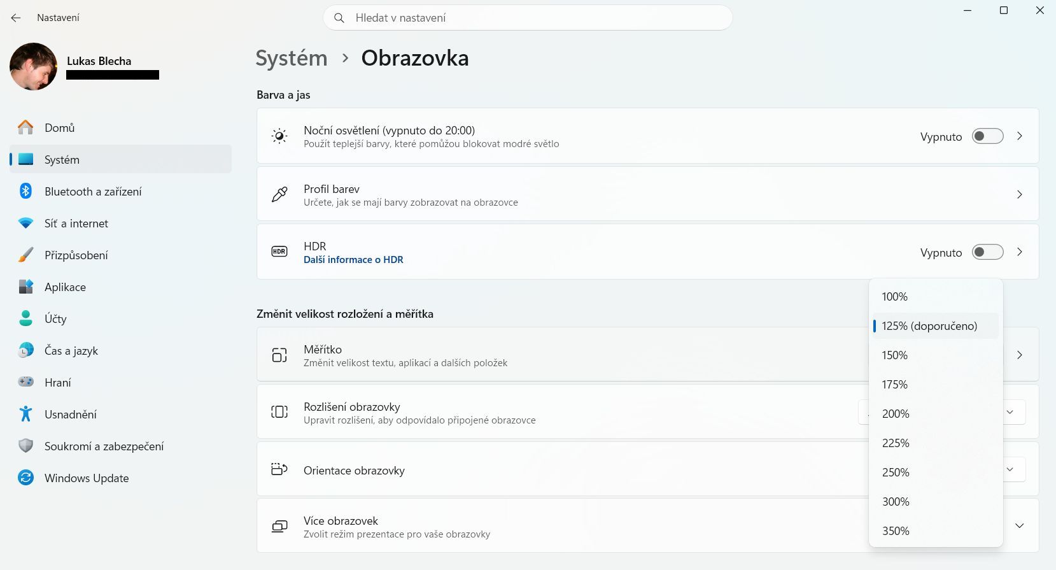Select 150% scale option

tap(936, 355)
